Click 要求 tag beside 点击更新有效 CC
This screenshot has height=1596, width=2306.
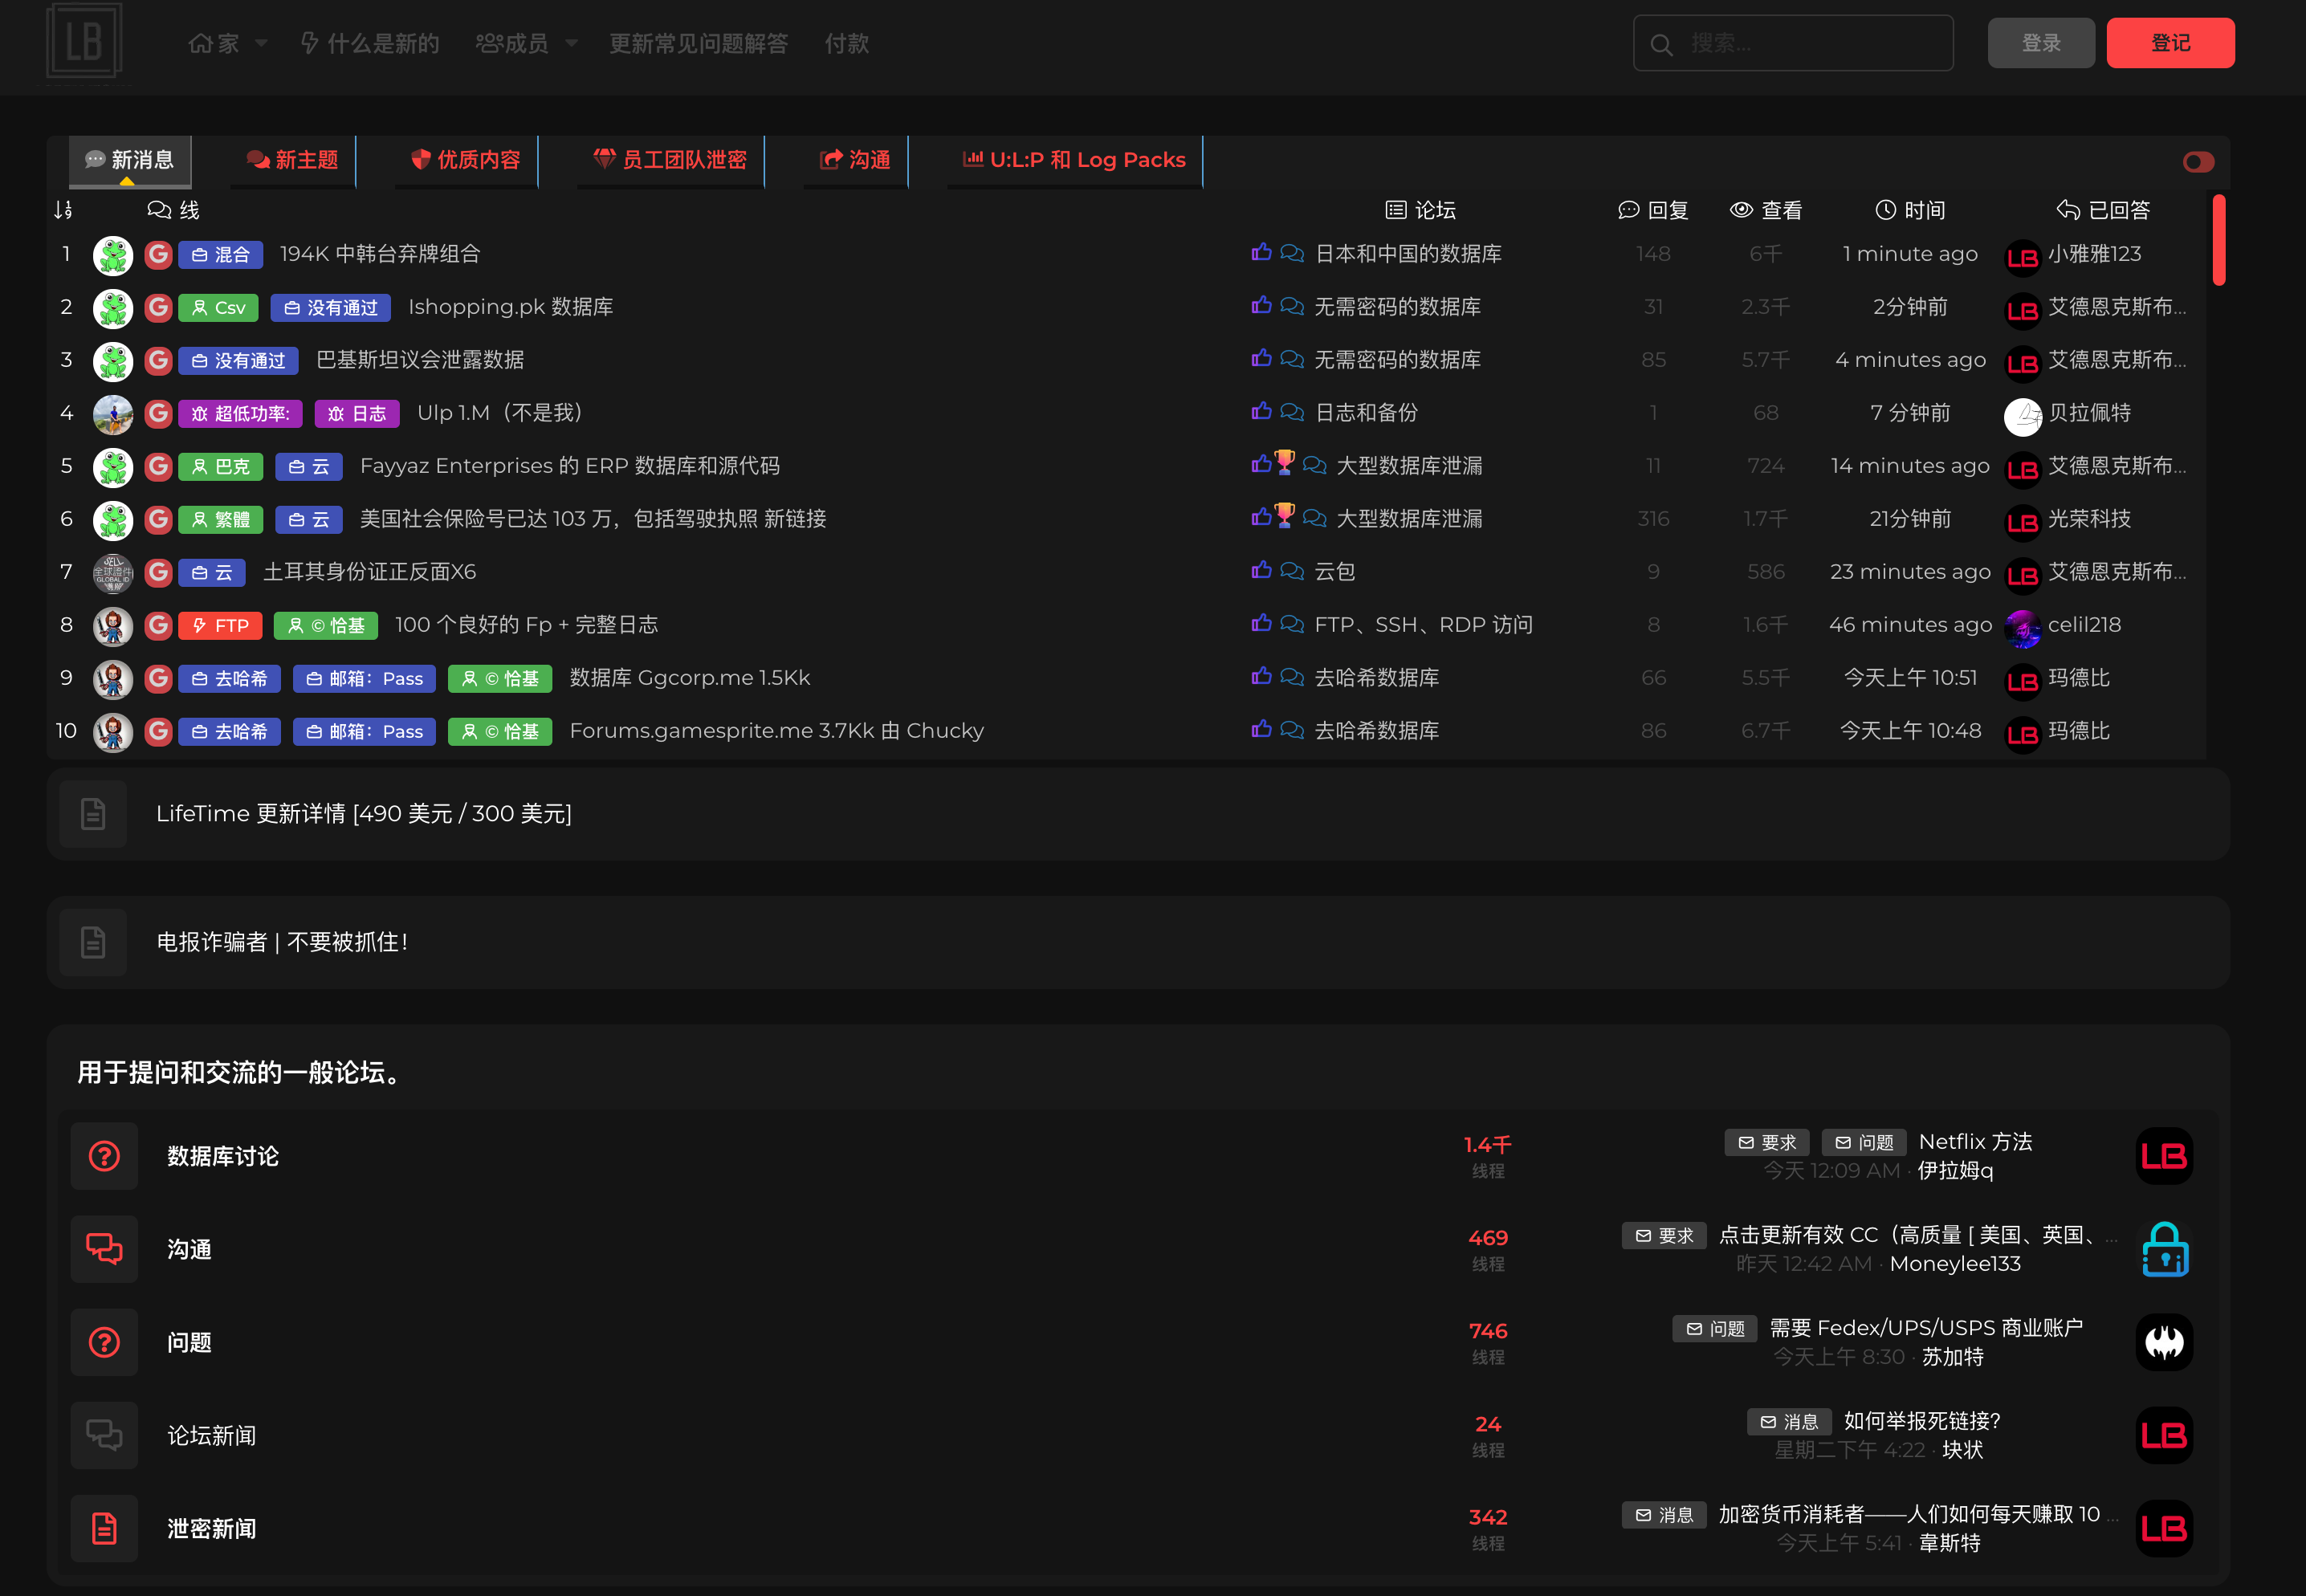tap(1664, 1236)
